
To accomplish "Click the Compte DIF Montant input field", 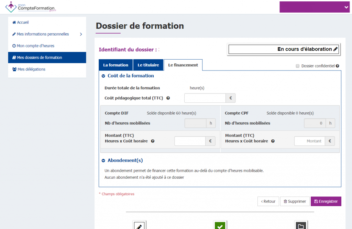I will click(190, 141).
